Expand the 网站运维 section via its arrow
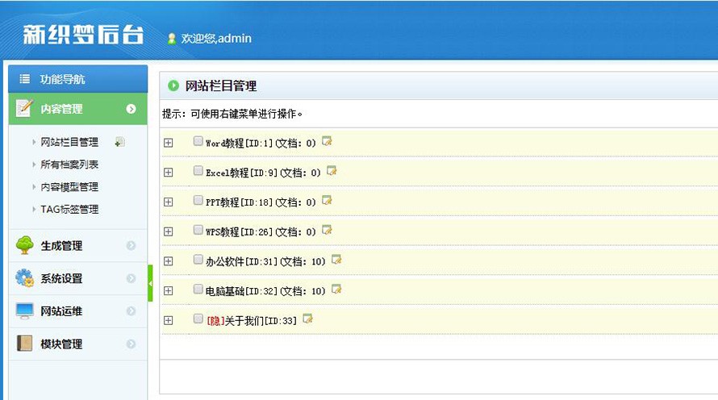This screenshot has height=400, width=718. 131,310
